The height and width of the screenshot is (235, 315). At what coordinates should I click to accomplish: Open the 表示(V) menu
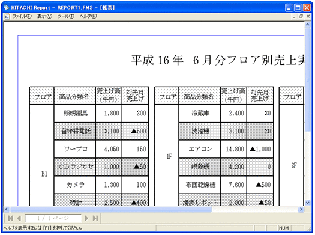[44, 16]
